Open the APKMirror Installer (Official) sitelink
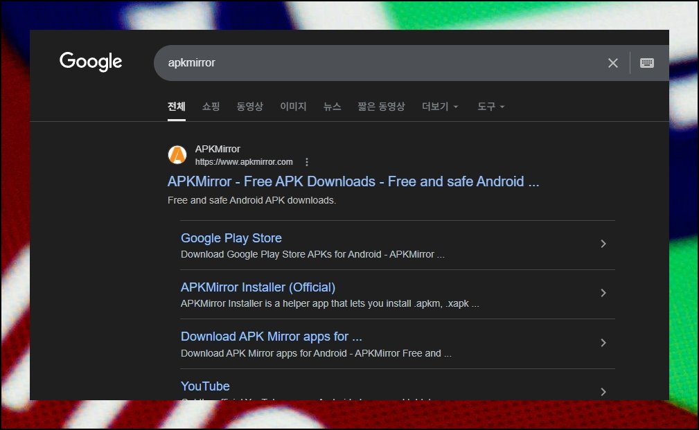Screen dimensions: 699x430 coord(258,287)
